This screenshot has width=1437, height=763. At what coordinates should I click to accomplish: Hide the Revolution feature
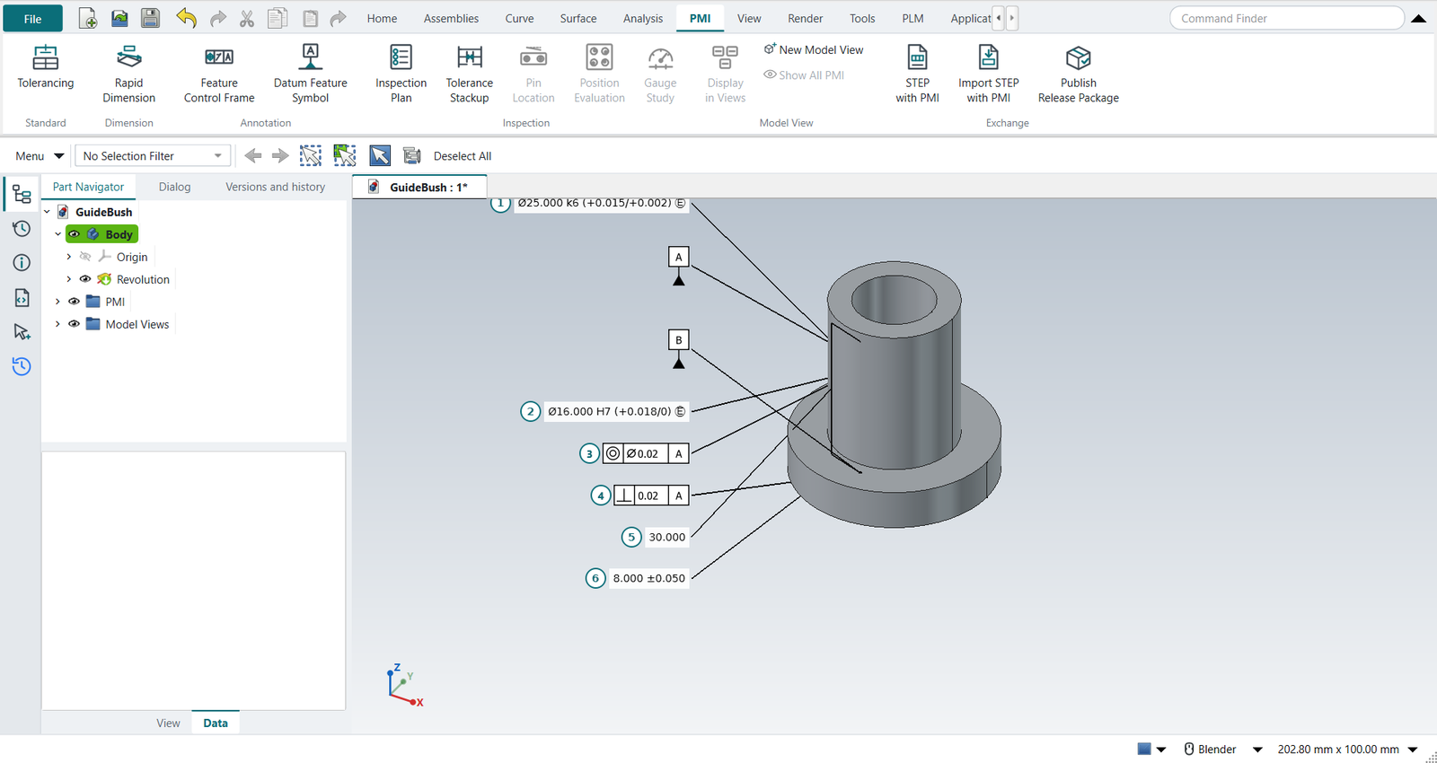coord(85,279)
